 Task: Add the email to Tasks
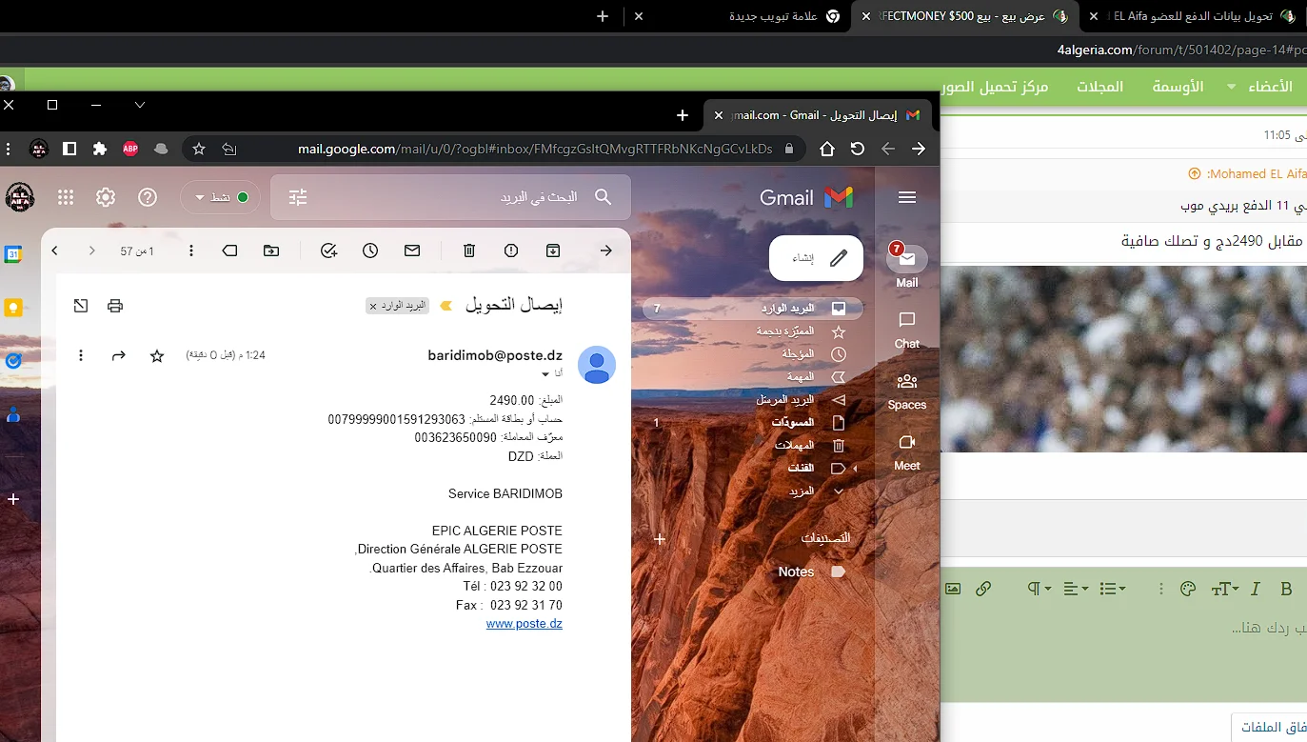coord(328,251)
